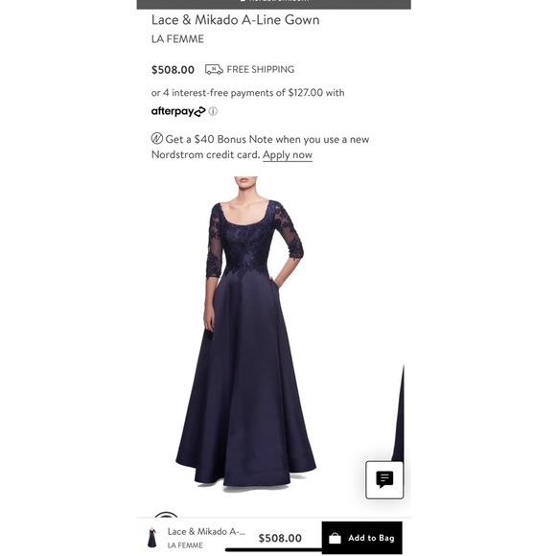Viewport: 556px width, 556px height.
Task: Tap the browser address bar at top
Action: pos(274,2)
